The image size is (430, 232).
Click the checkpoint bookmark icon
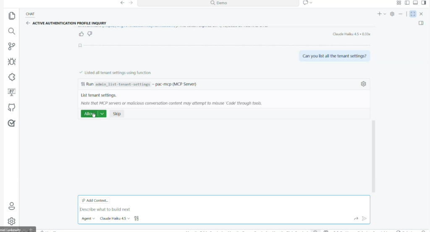80,45
